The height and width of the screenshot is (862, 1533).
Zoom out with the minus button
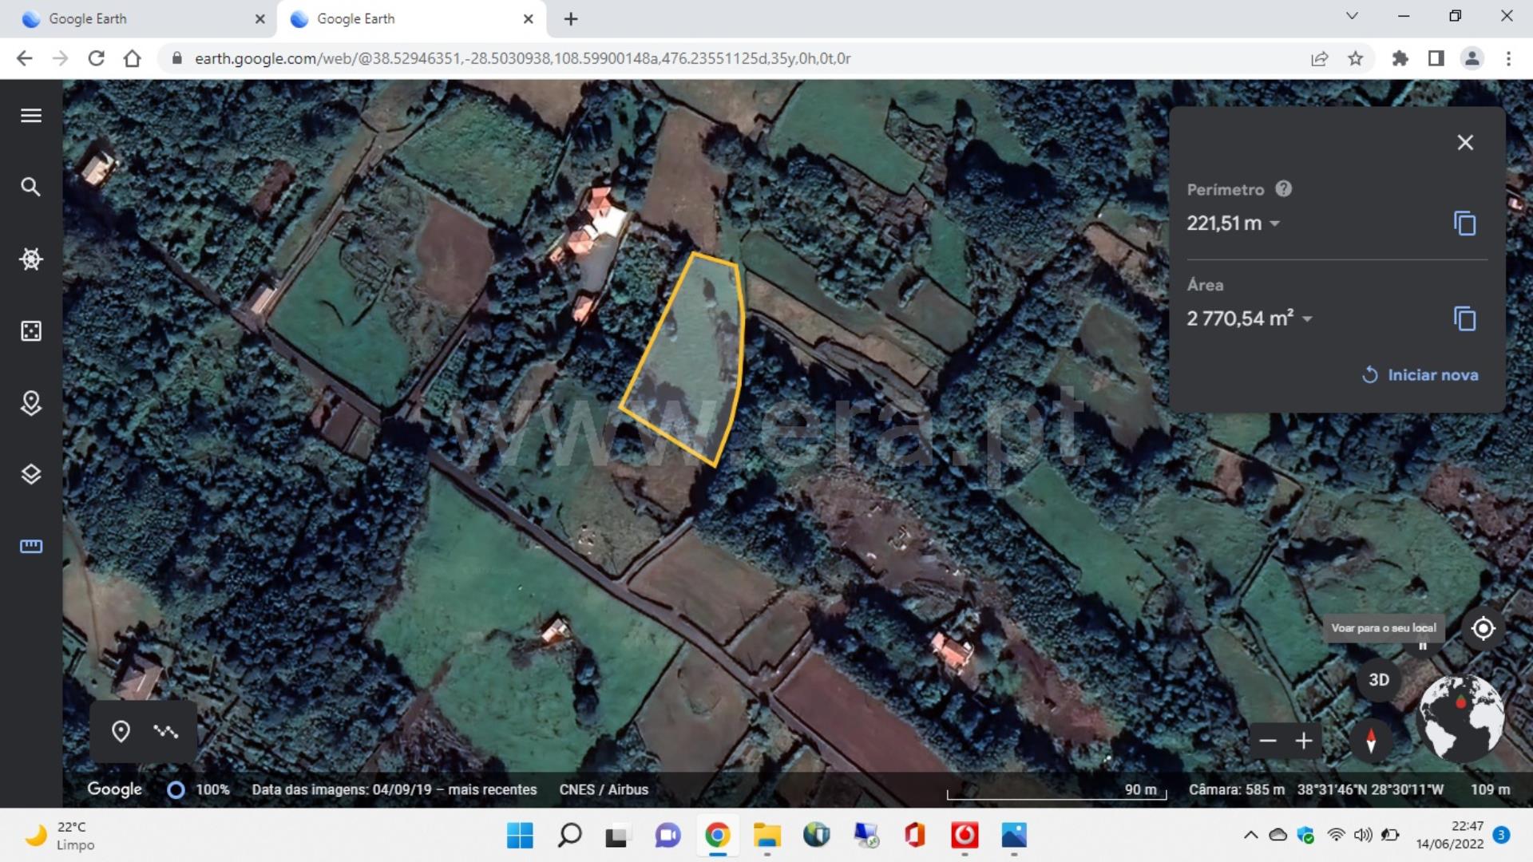[x=1267, y=741]
